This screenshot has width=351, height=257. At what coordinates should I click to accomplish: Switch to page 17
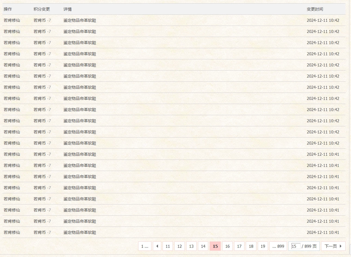pos(239,246)
